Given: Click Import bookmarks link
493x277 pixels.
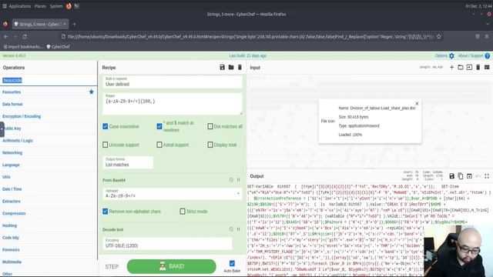Looking at the screenshot, I should point(23,46).
